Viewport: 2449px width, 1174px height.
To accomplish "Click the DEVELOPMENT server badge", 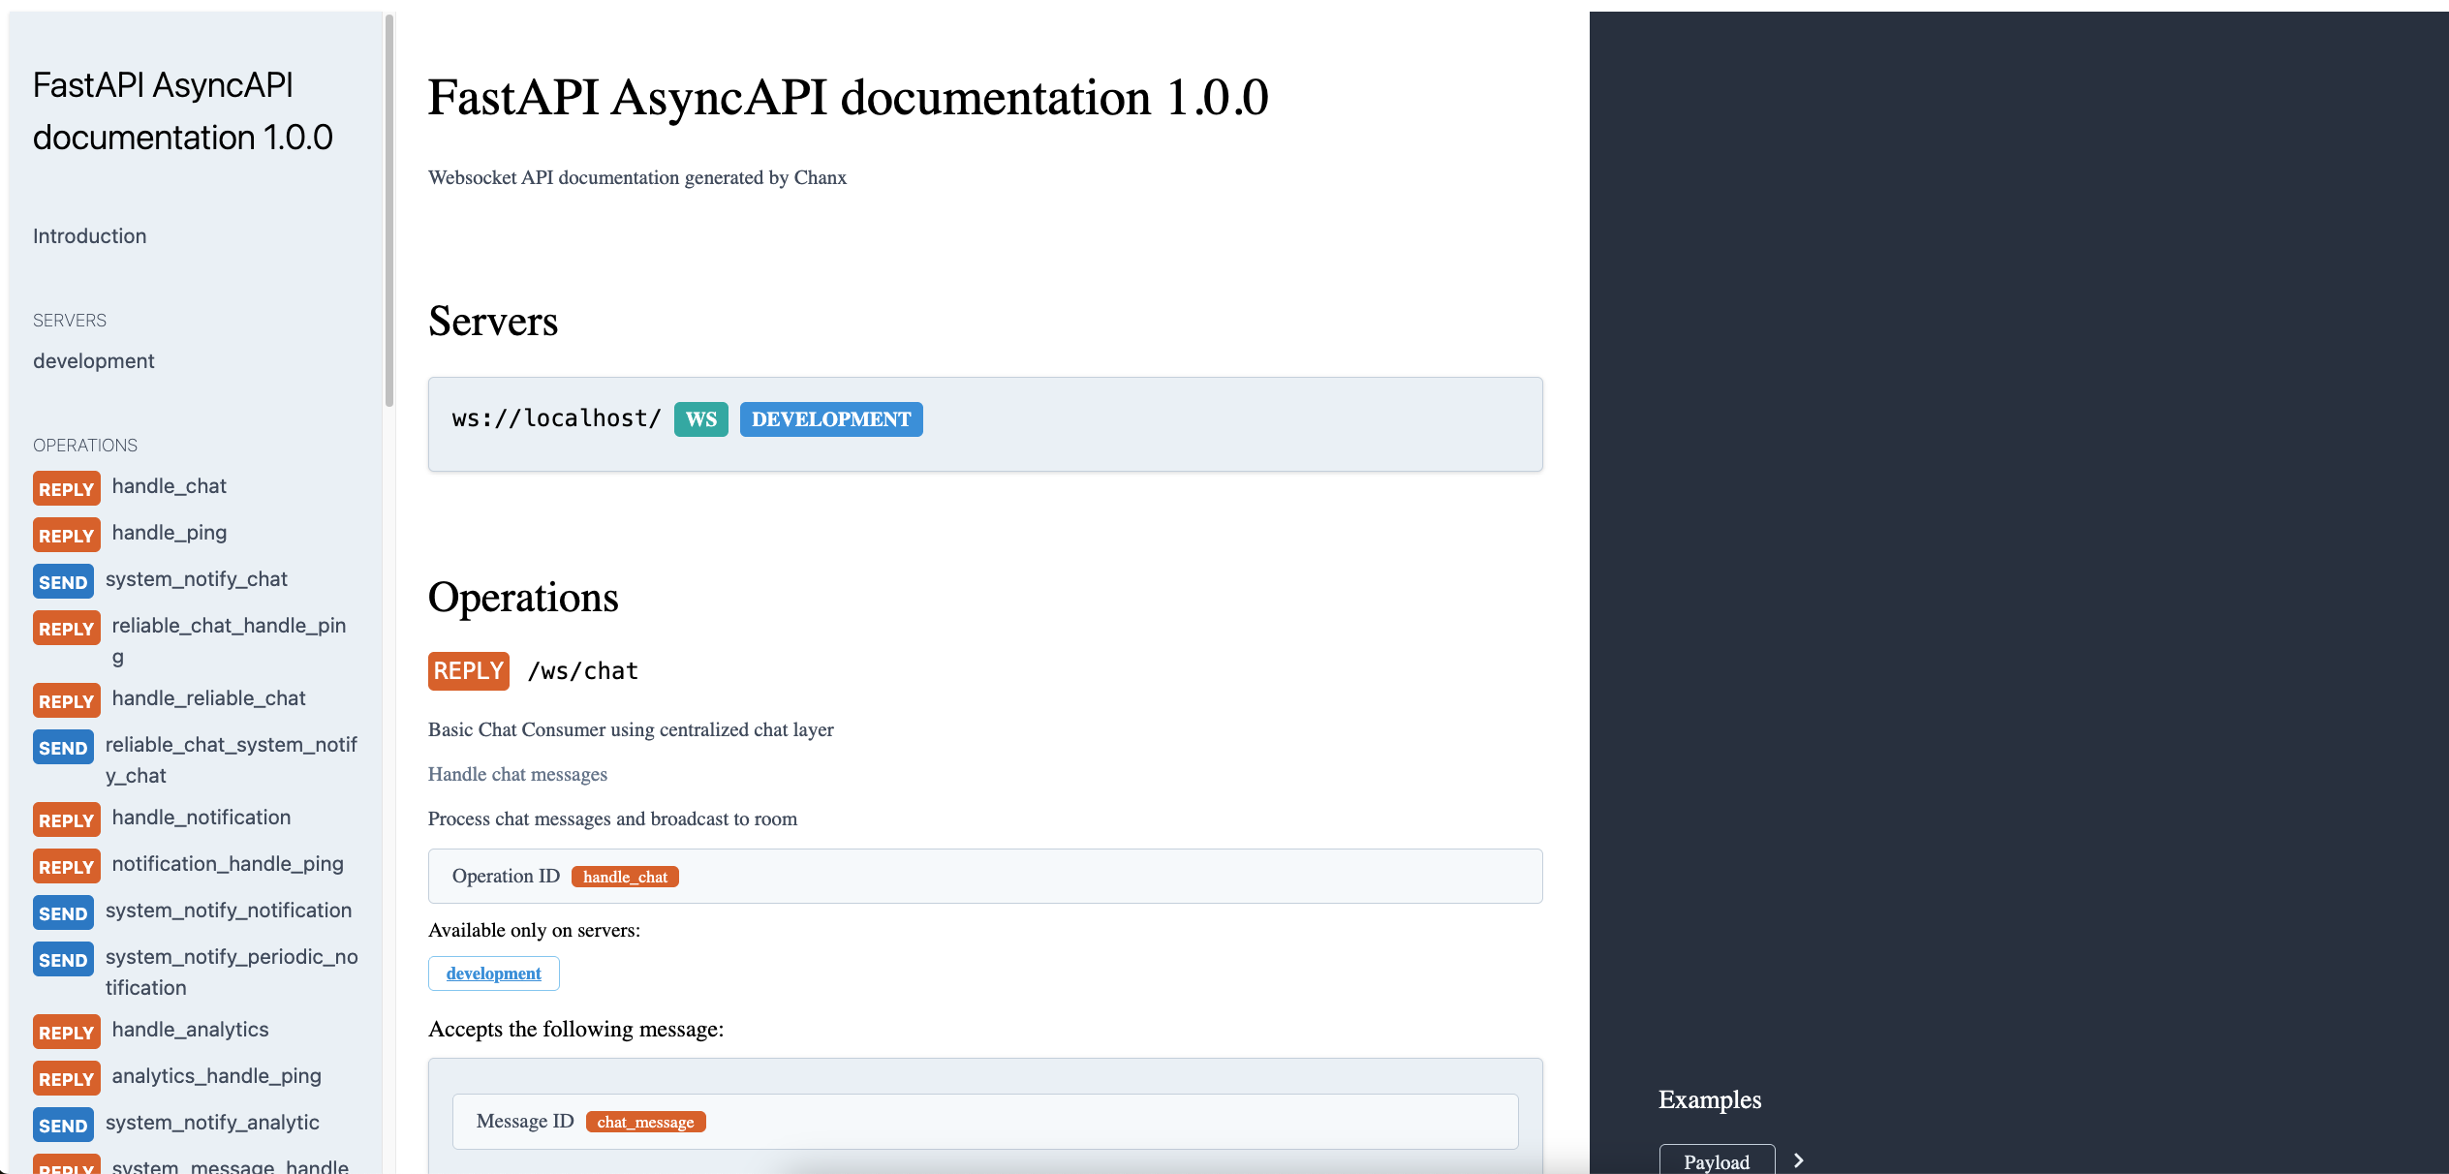I will click(x=831, y=419).
